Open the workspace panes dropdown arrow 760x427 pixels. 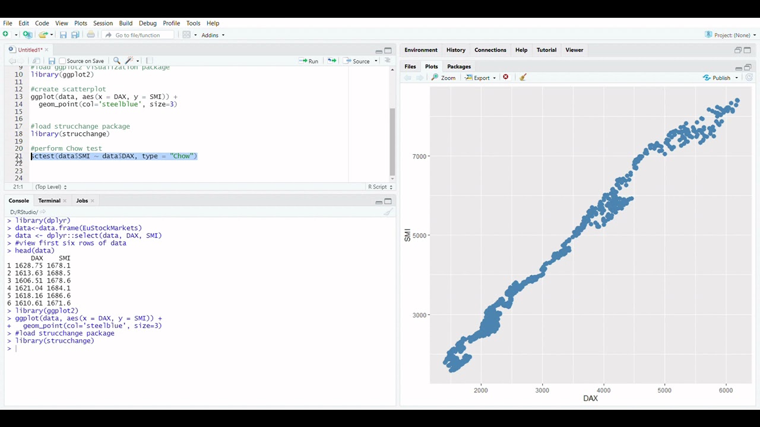coord(195,35)
